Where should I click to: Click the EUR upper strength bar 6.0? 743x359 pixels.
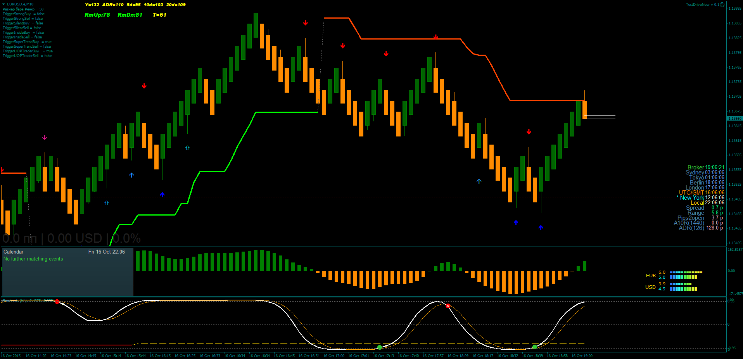pos(686,272)
